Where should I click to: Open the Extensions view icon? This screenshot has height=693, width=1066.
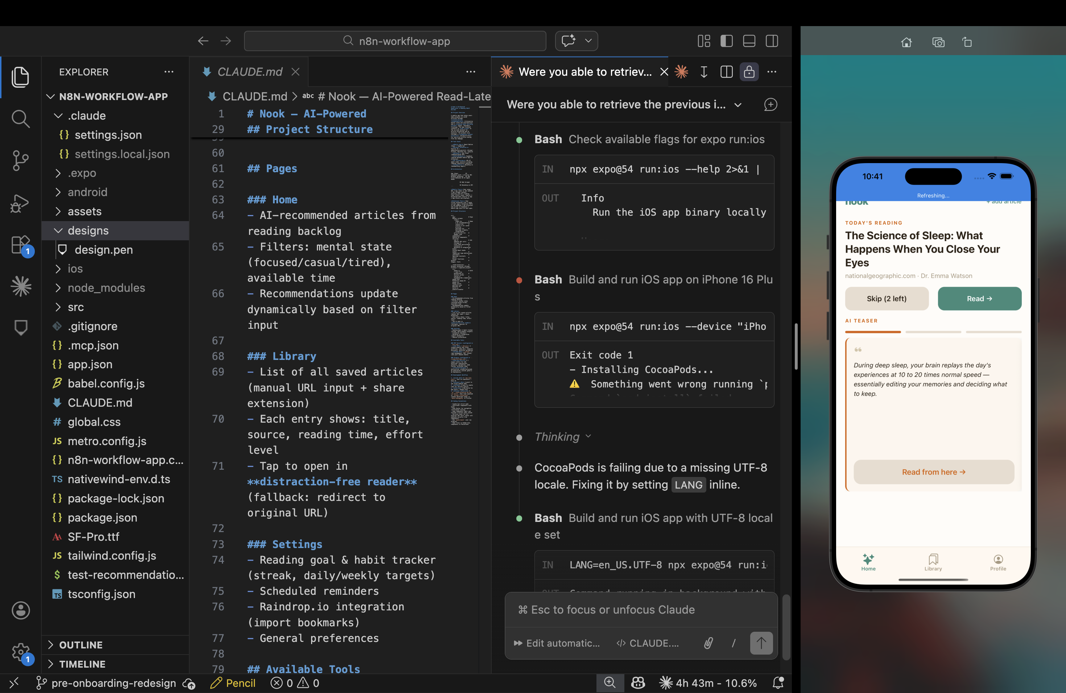tap(20, 245)
